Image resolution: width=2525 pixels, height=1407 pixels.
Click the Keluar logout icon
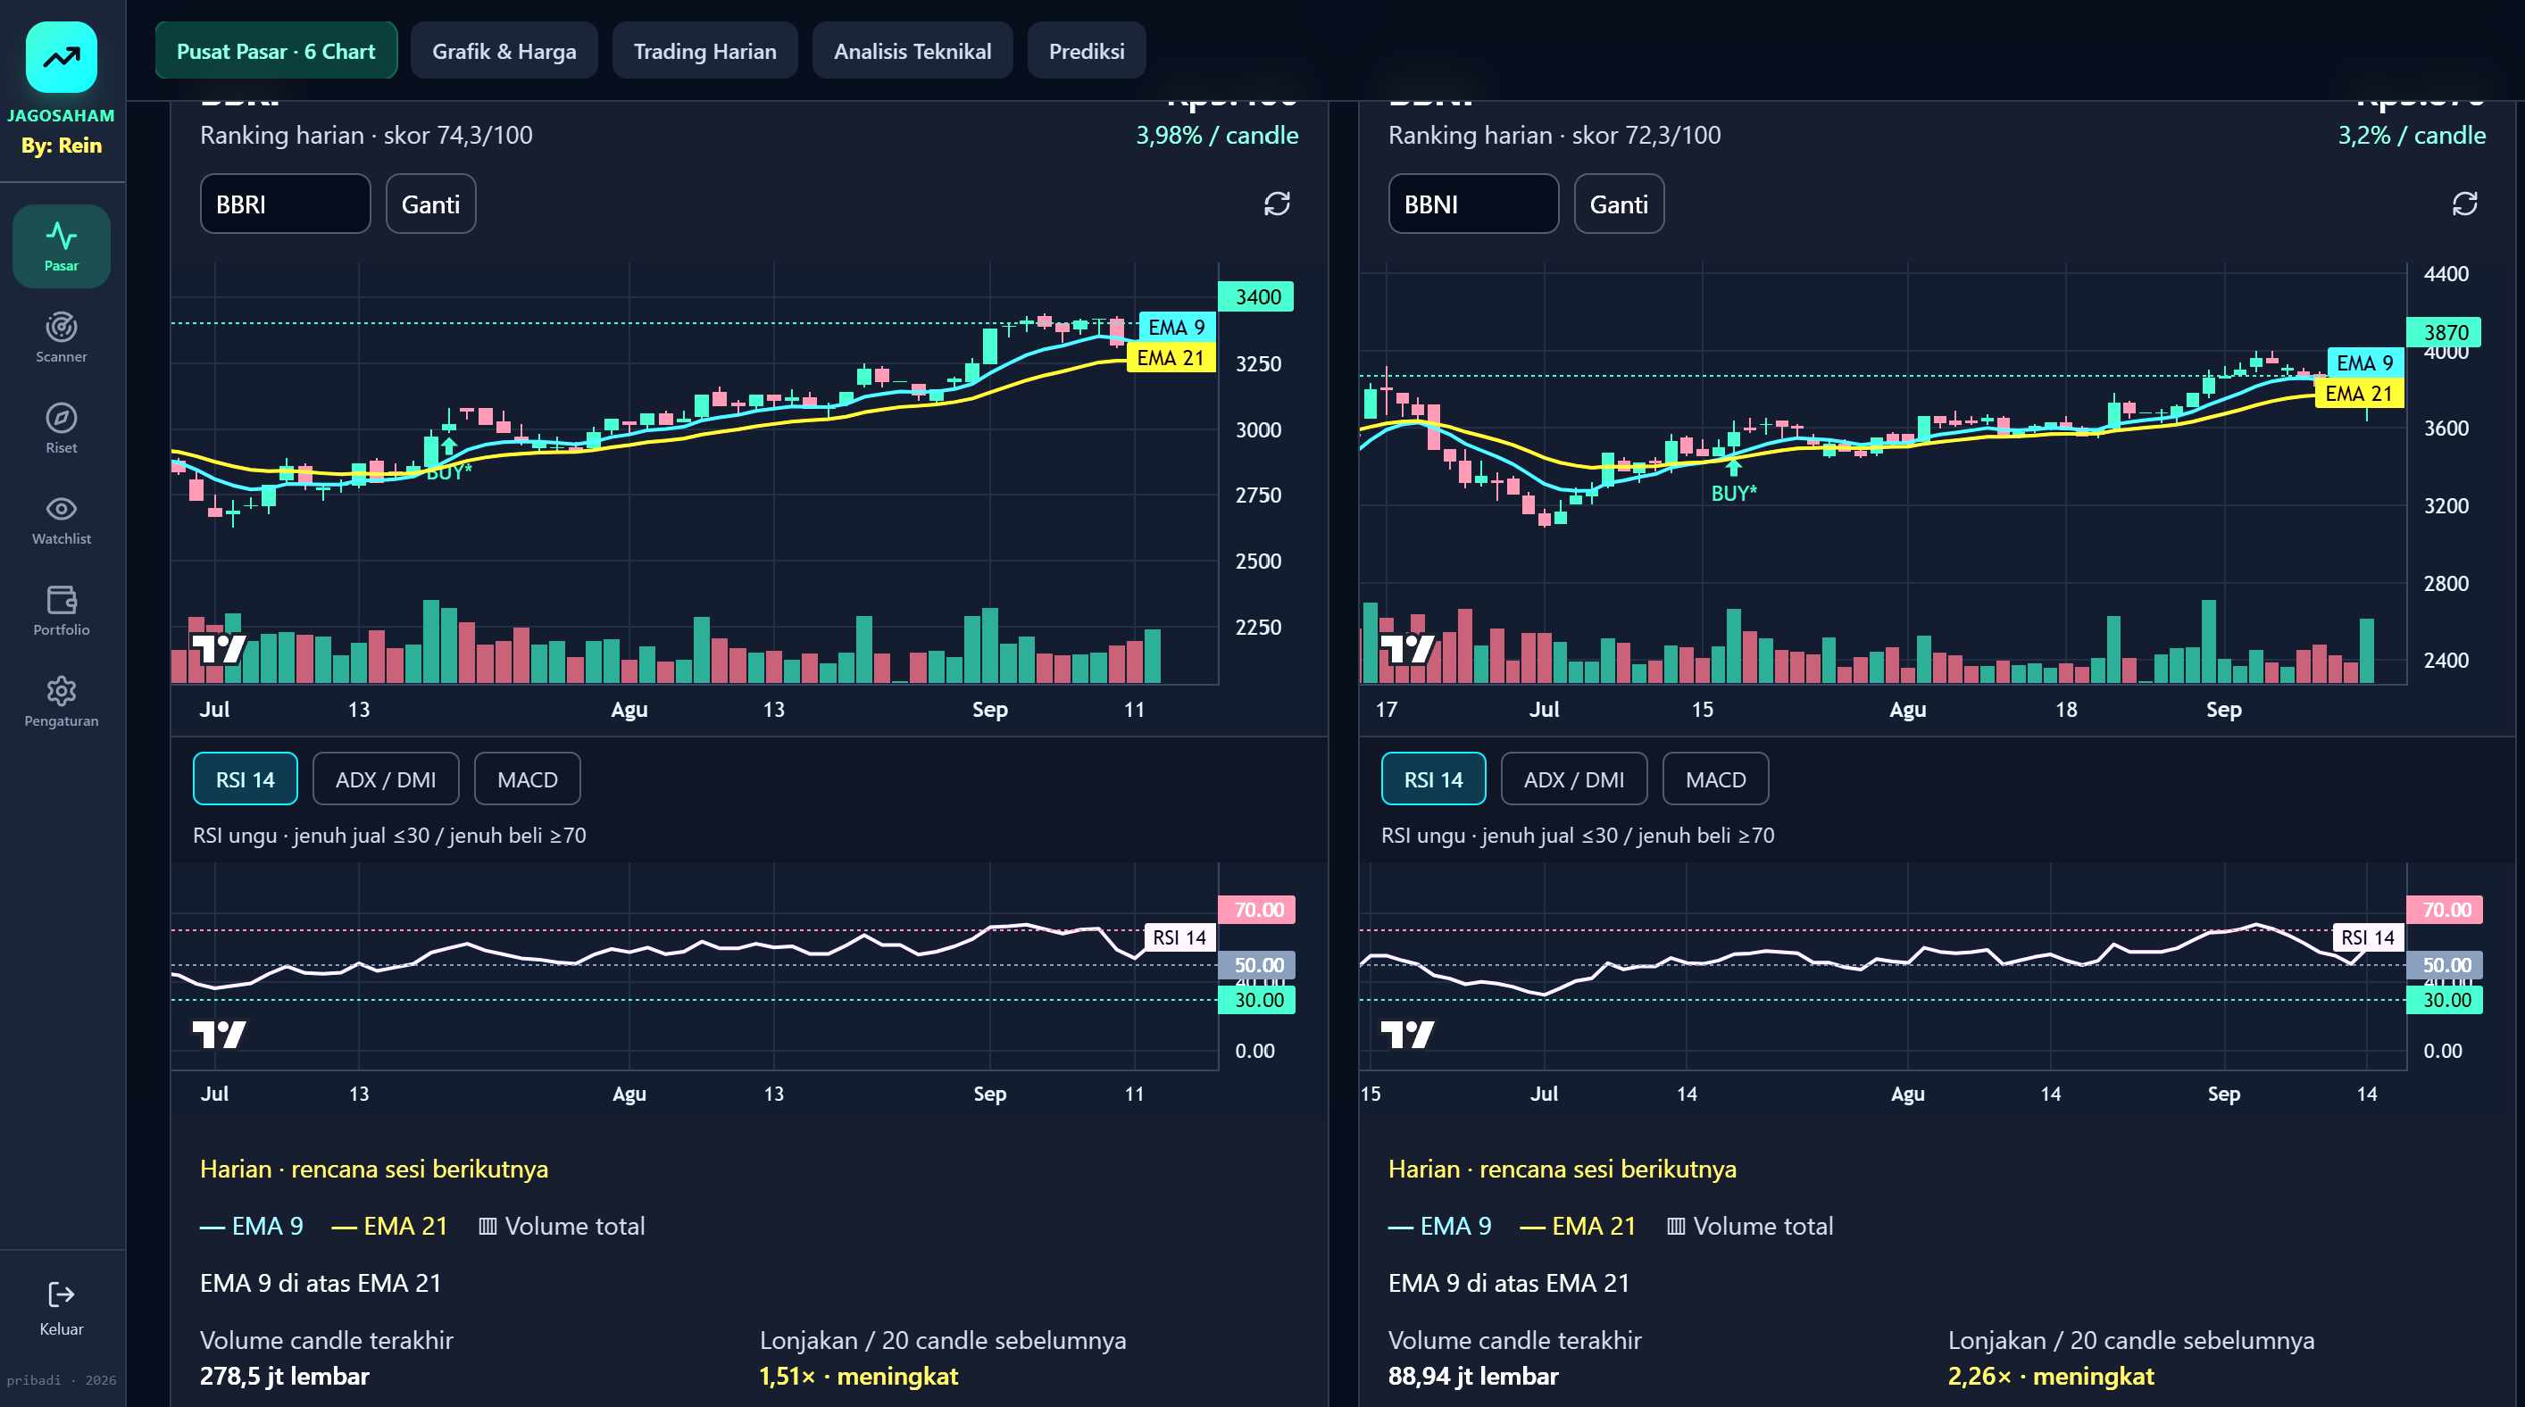point(61,1295)
